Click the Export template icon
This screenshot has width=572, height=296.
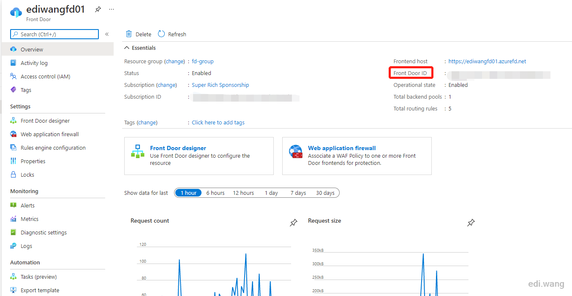click(13, 290)
